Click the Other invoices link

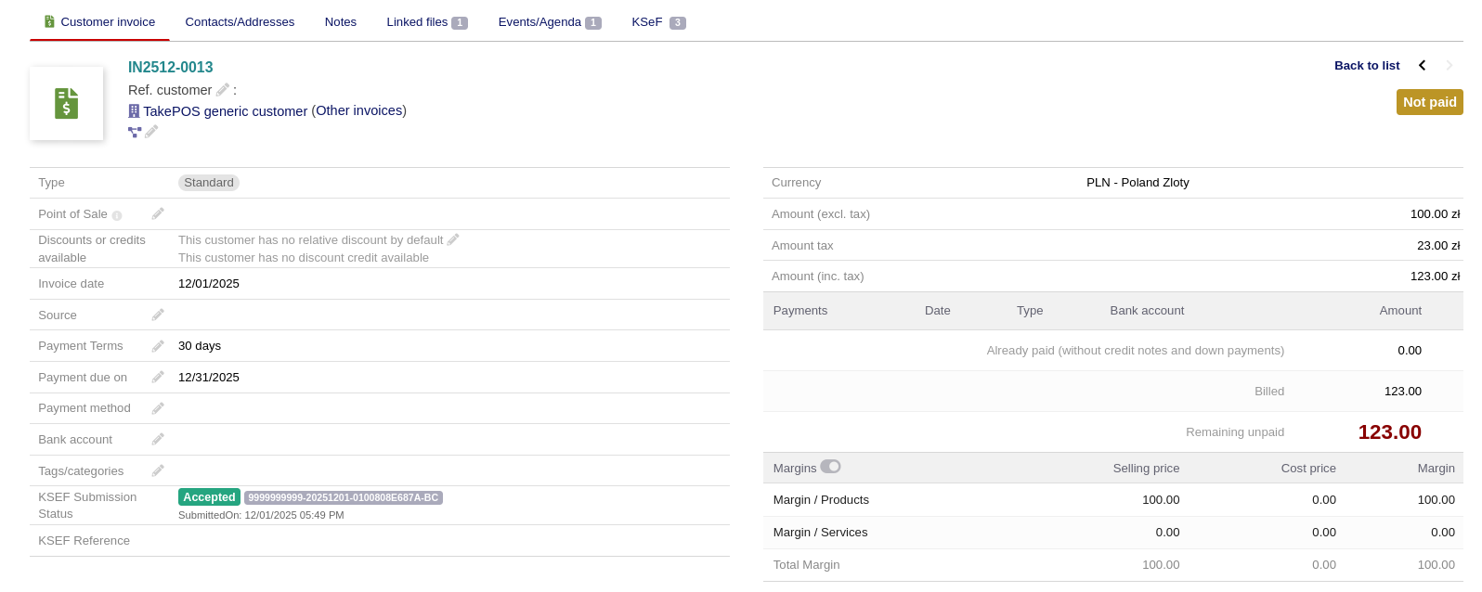click(359, 110)
